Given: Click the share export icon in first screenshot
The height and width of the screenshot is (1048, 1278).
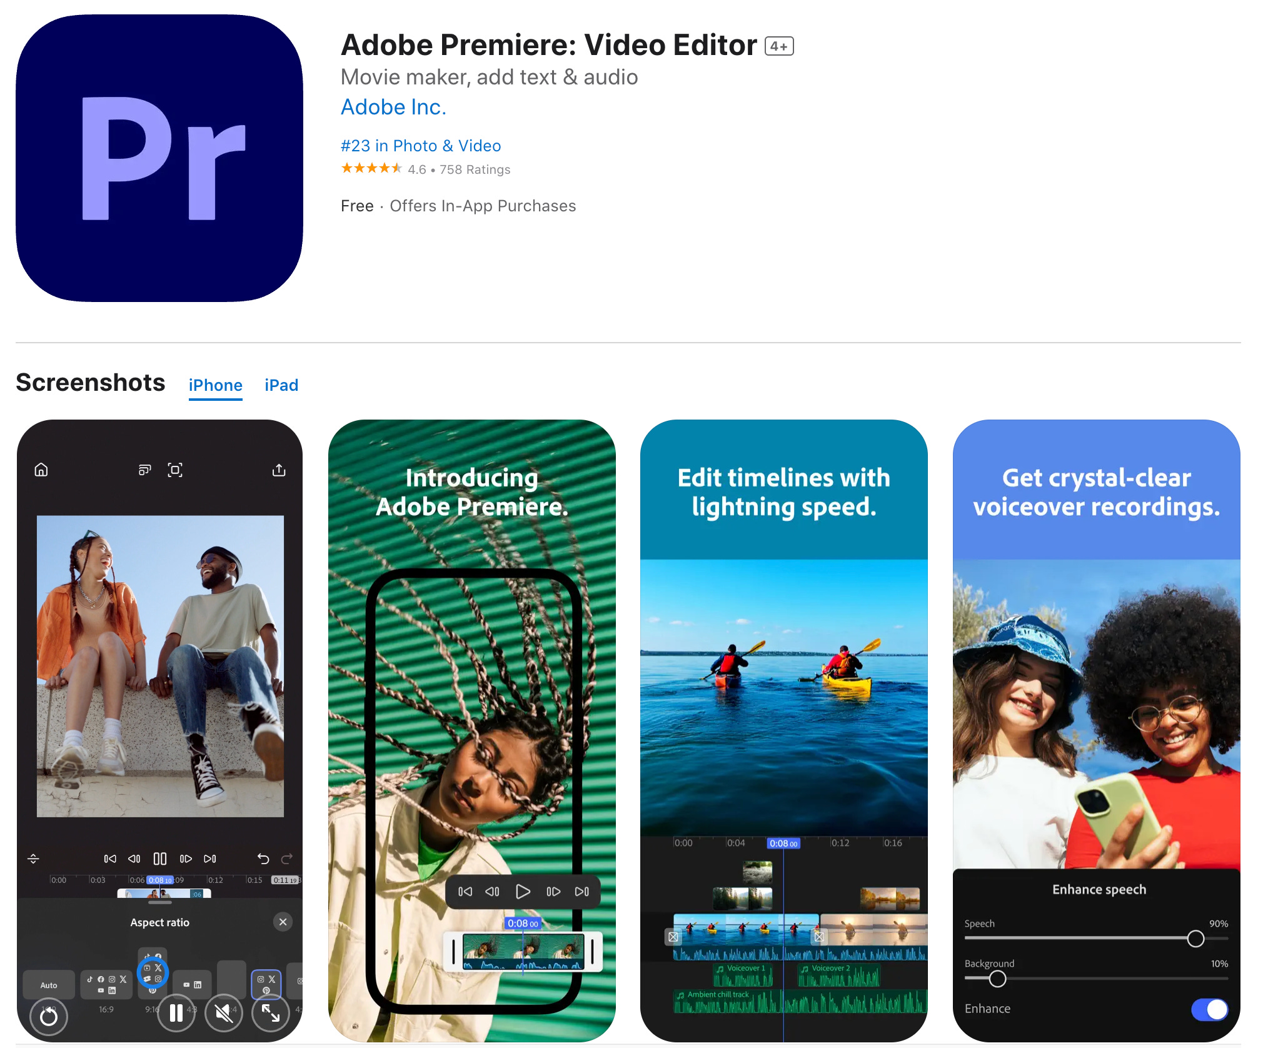Looking at the screenshot, I should point(279,470).
